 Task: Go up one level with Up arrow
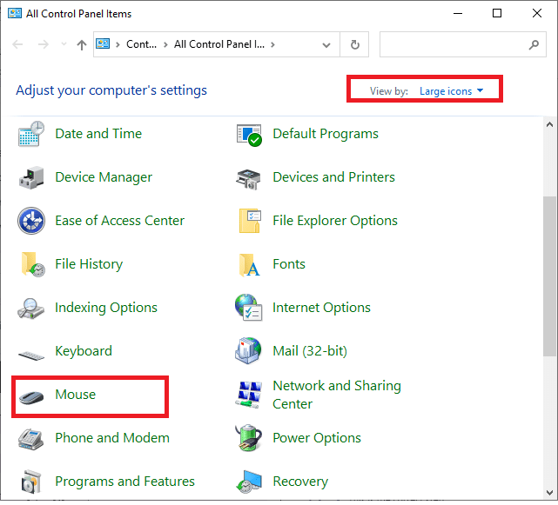[x=81, y=44]
